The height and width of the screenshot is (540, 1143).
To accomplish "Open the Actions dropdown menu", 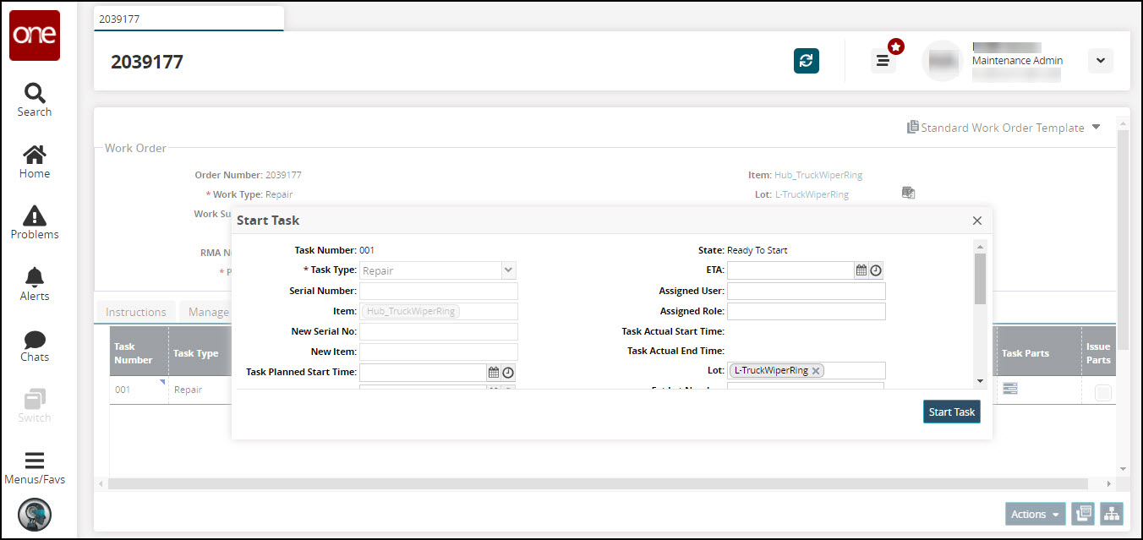I will (1035, 514).
